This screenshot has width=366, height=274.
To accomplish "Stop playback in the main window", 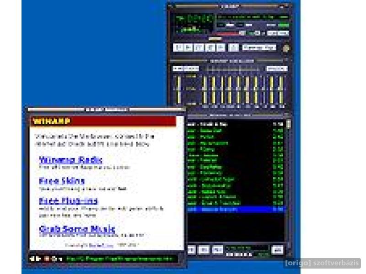I will pos(210,47).
